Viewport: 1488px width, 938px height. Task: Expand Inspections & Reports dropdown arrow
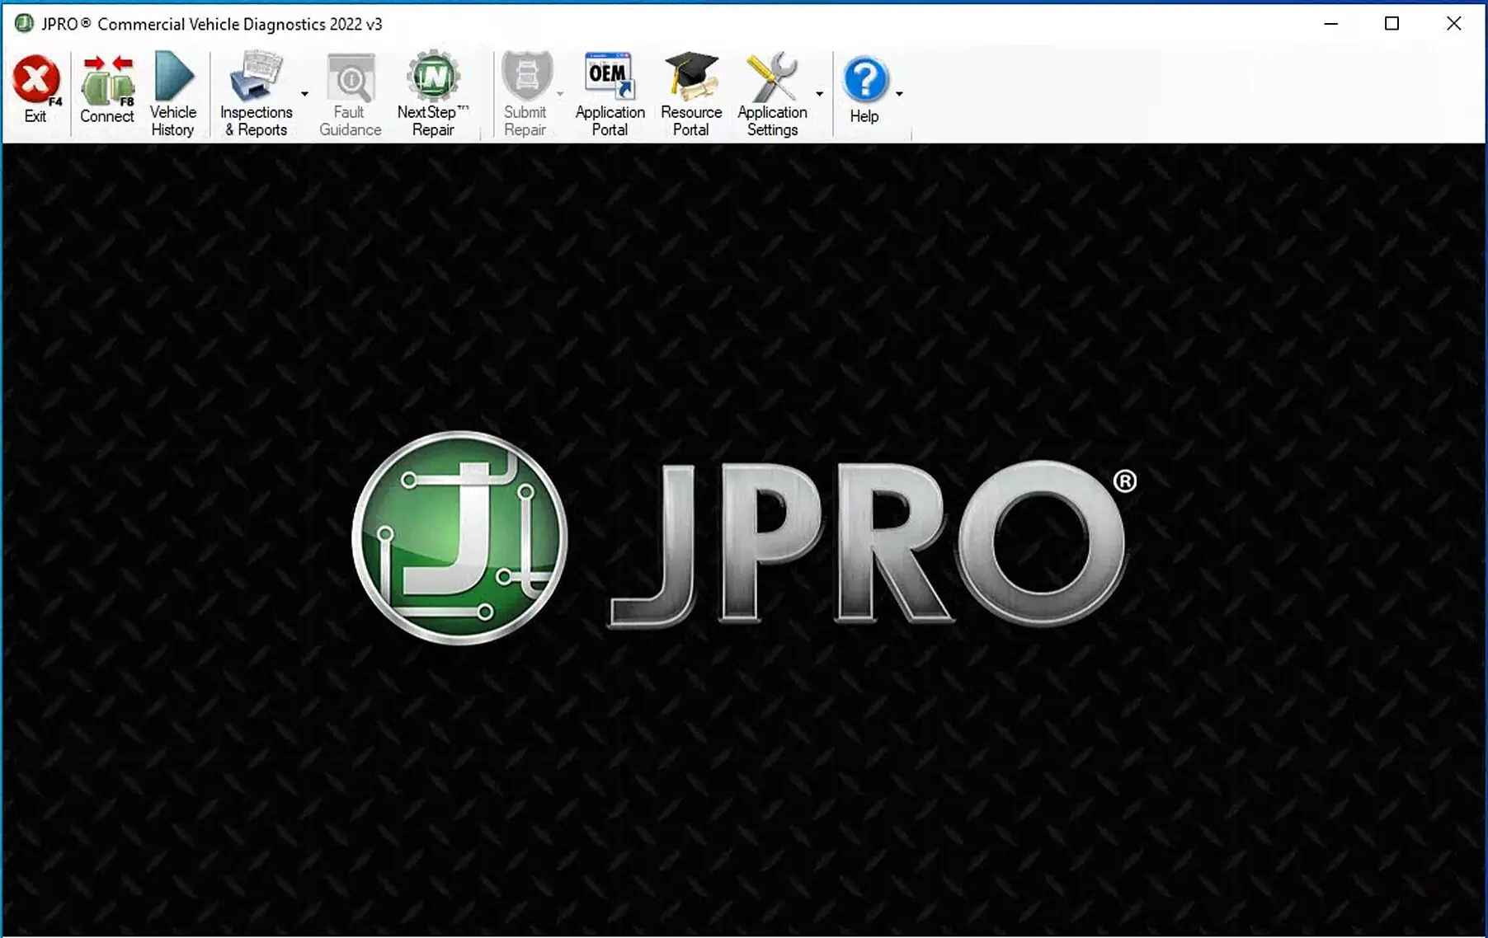[x=304, y=94]
